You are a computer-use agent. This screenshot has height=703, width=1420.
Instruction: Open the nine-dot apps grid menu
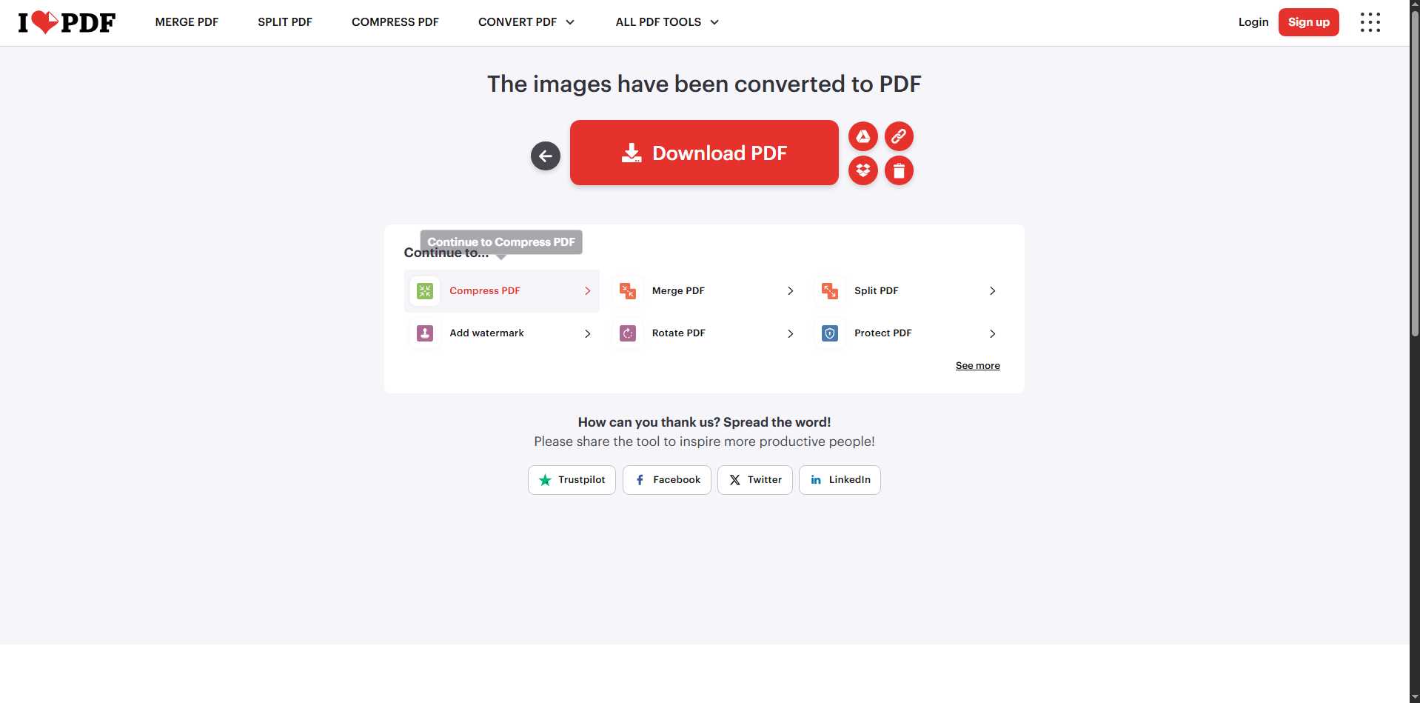tap(1370, 22)
